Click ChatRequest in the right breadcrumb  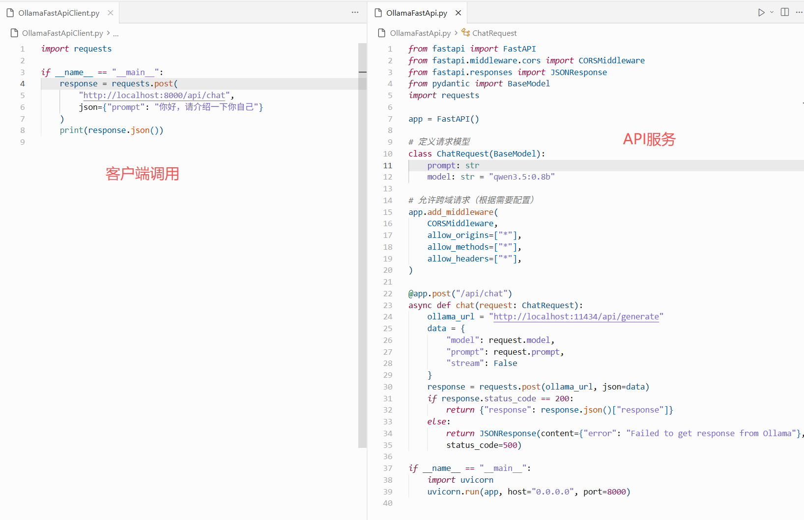click(x=494, y=33)
